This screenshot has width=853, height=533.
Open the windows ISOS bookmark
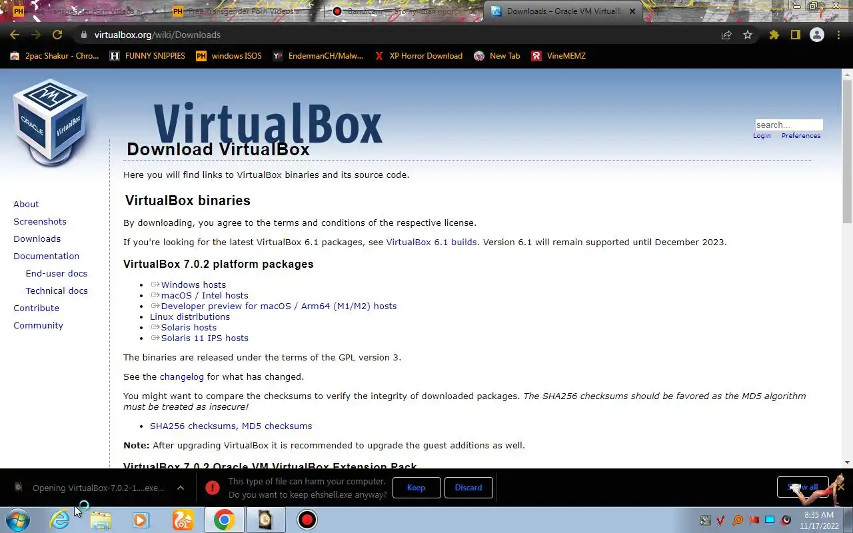click(x=229, y=56)
